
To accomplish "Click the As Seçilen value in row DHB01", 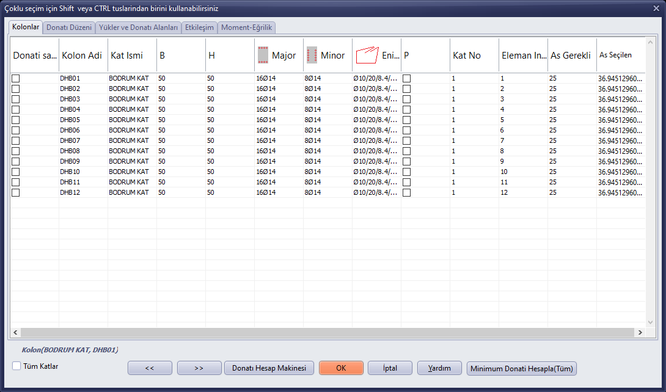I will click(x=621, y=79).
